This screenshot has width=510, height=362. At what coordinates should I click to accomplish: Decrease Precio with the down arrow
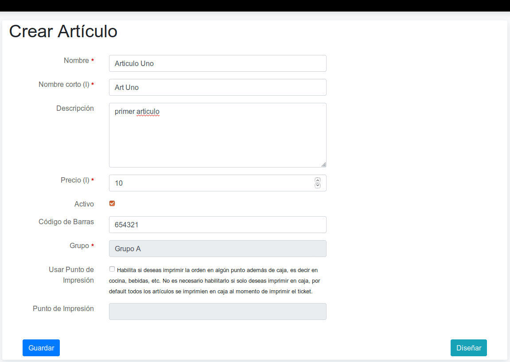pos(317,186)
